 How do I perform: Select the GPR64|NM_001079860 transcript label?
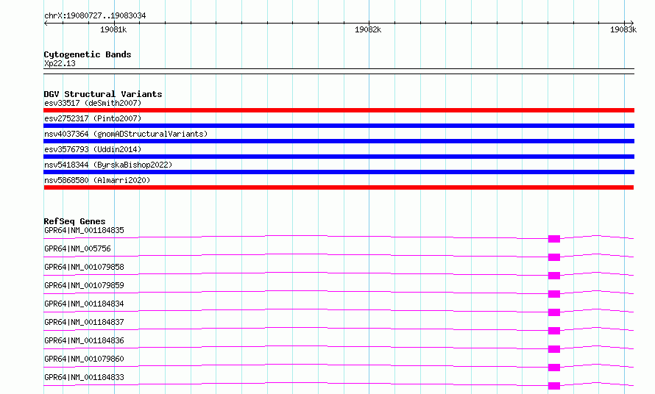(x=84, y=359)
